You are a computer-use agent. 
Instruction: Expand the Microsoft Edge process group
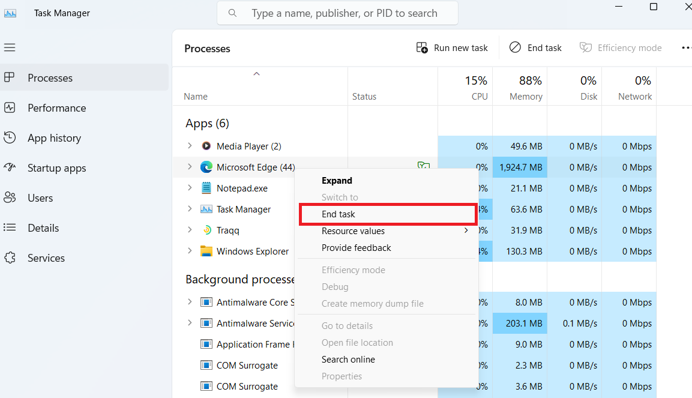pyautogui.click(x=190, y=167)
